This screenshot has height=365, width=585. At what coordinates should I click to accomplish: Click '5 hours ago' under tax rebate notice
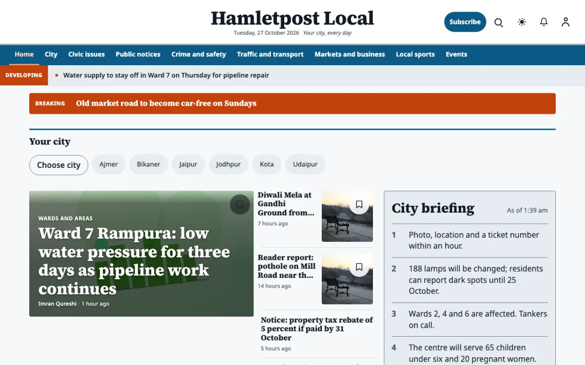(x=276, y=348)
